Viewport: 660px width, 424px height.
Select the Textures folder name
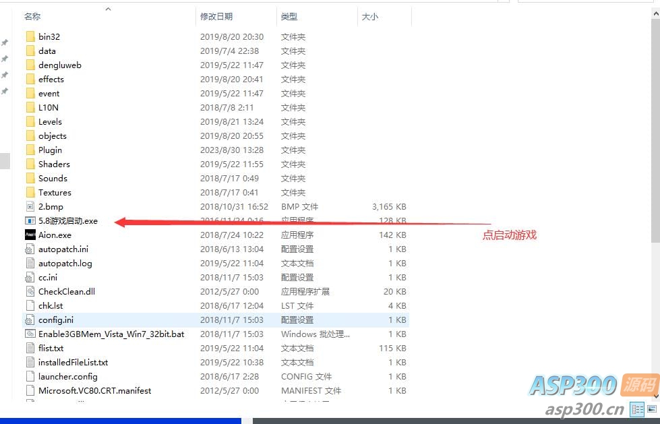click(55, 192)
